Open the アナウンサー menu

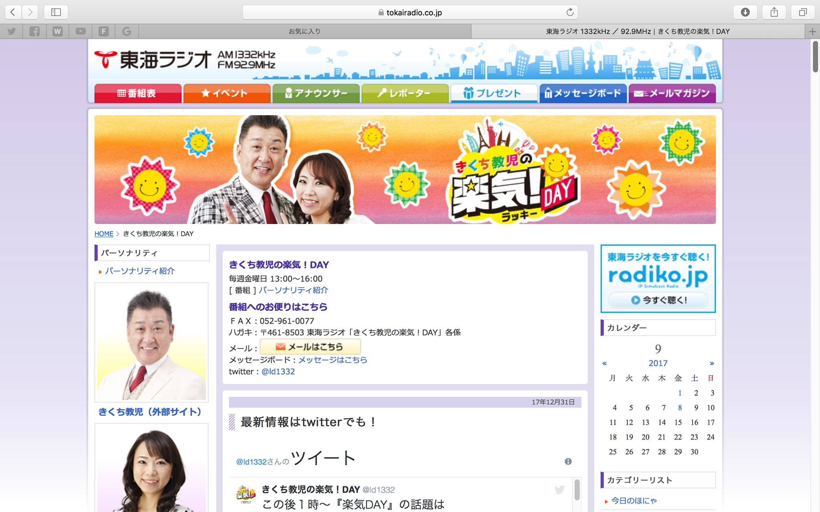316,93
